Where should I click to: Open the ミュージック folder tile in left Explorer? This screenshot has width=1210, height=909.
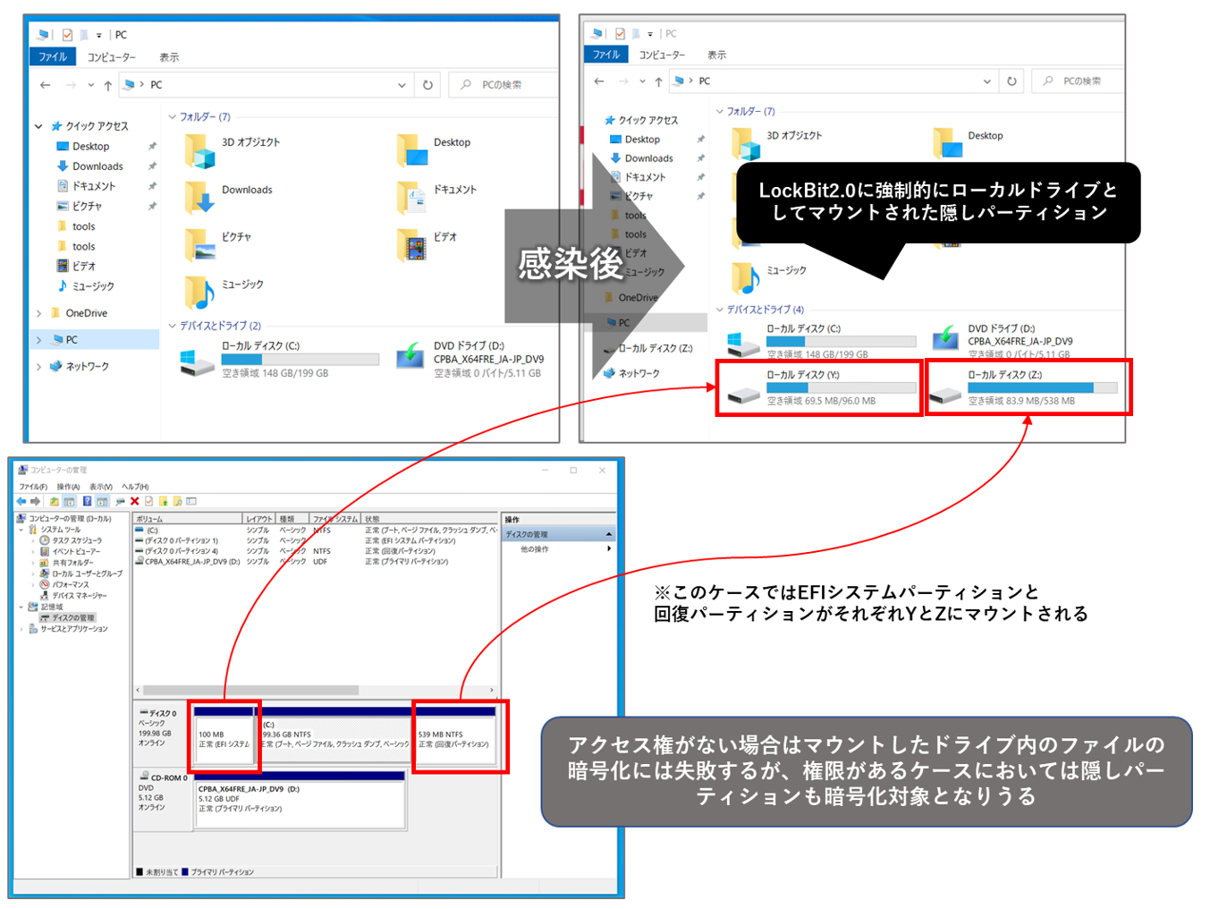[x=224, y=293]
